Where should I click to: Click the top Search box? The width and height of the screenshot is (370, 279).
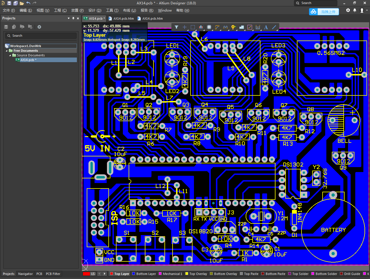tap(316, 3)
